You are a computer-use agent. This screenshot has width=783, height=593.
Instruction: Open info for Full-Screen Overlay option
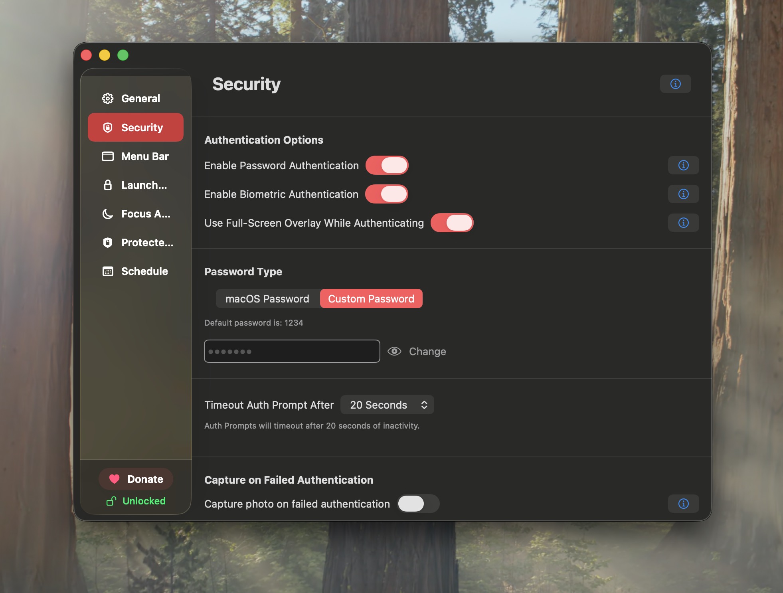click(683, 223)
